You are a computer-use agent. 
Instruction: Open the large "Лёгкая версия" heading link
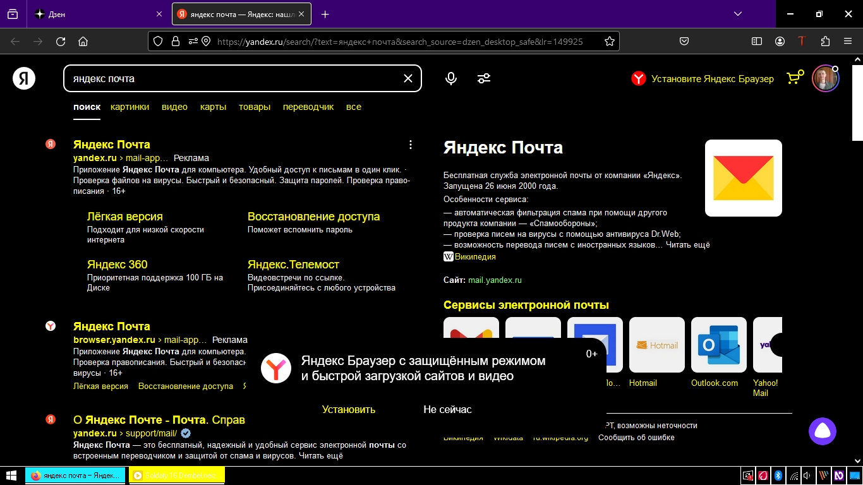click(125, 217)
